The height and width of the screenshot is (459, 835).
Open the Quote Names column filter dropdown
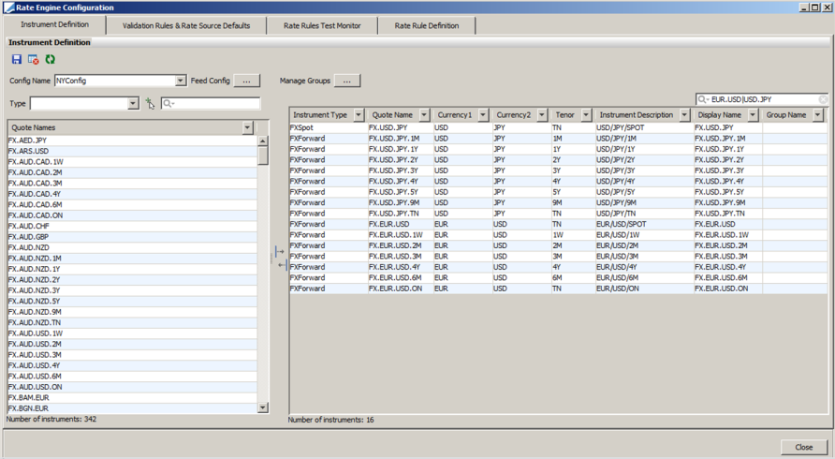pyautogui.click(x=247, y=127)
